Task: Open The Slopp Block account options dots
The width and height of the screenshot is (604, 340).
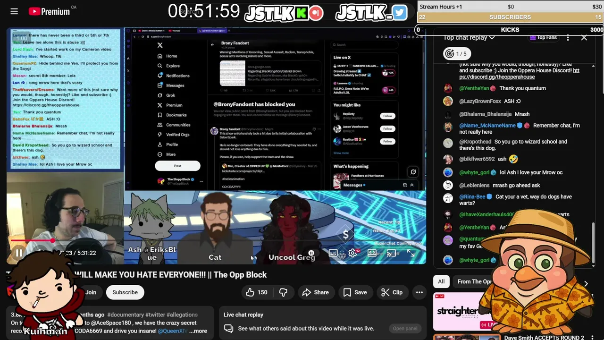Action: tap(201, 181)
